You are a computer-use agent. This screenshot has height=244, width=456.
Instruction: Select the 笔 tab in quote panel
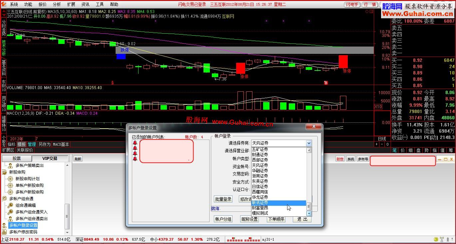pos(394,150)
